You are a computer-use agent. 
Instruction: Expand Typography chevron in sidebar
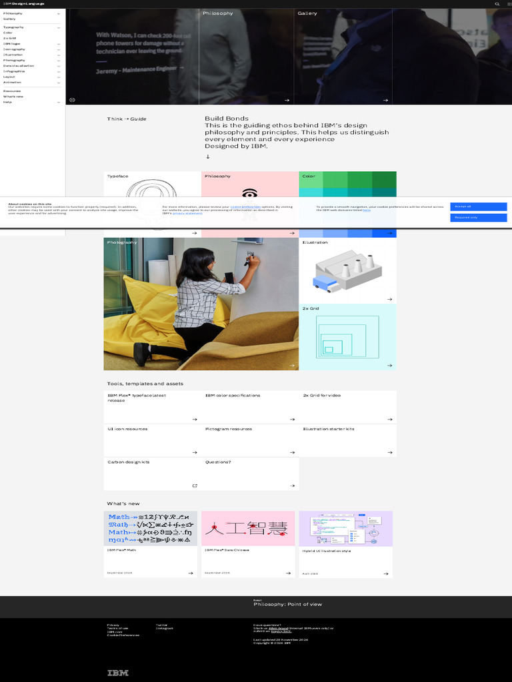tap(59, 27)
